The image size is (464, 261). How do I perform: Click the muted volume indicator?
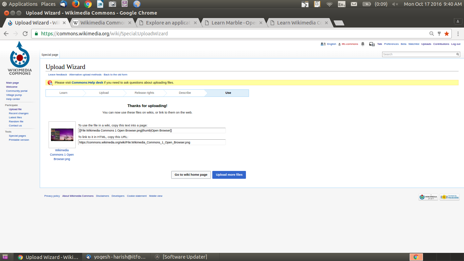pos(395,4)
